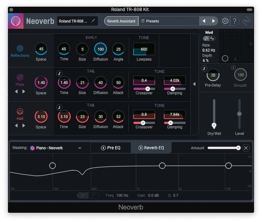Toggle the Reverb EQ power button
This screenshot has width=262, height=222.
tap(141, 148)
